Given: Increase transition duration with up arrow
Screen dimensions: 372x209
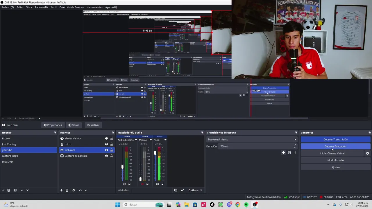Looking at the screenshot, I should pos(295,145).
